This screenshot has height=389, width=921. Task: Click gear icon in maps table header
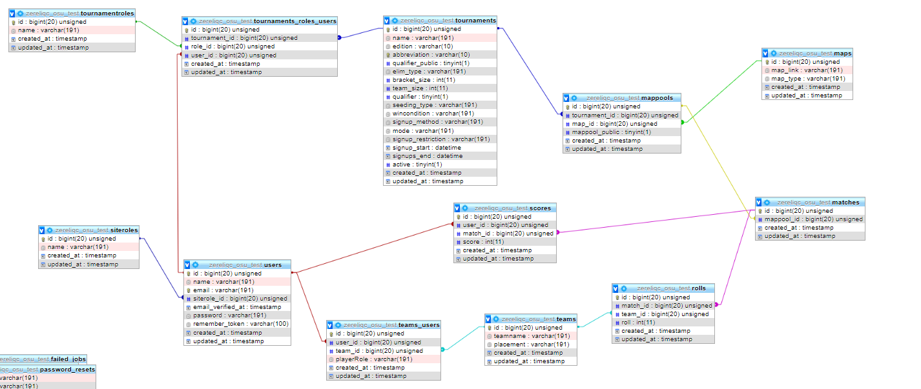774,53
